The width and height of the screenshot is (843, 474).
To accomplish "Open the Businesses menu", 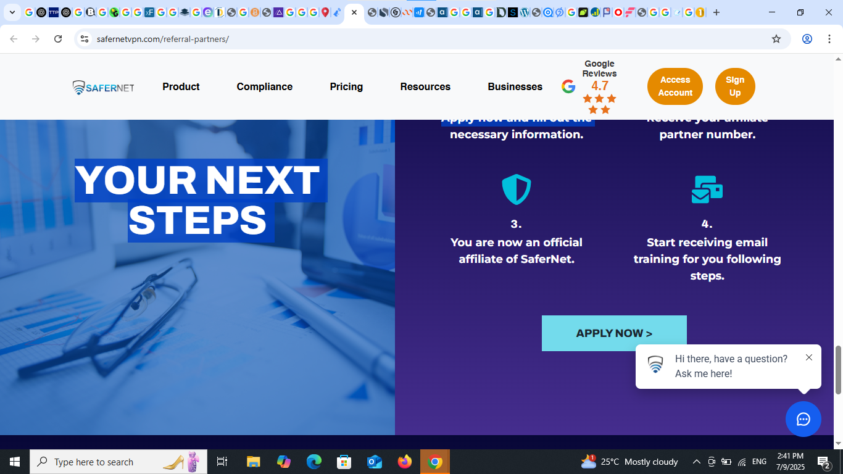I will (x=515, y=86).
